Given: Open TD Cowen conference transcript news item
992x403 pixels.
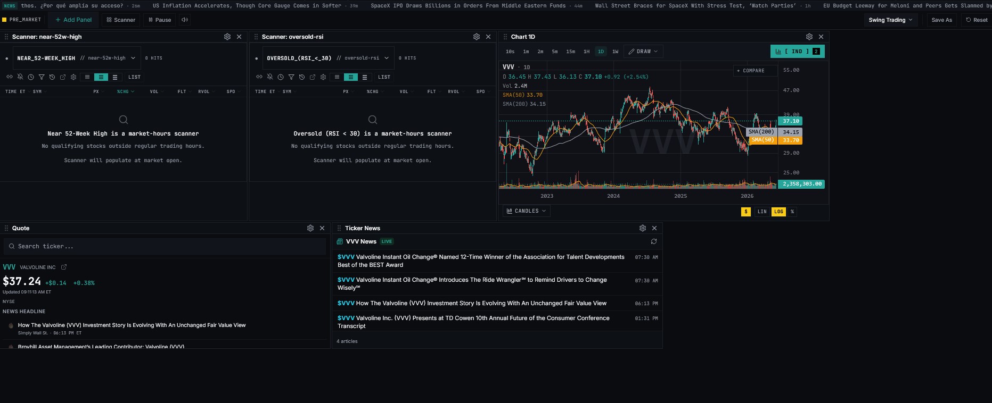Looking at the screenshot, I should tap(497, 322).
